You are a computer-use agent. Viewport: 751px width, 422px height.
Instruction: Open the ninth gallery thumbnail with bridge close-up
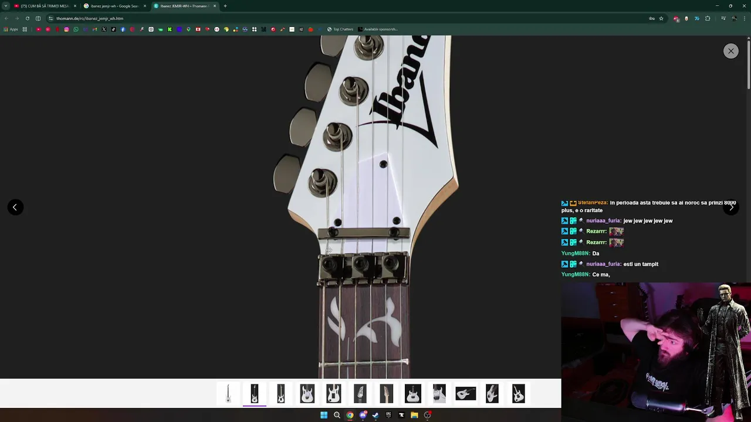coord(439,393)
